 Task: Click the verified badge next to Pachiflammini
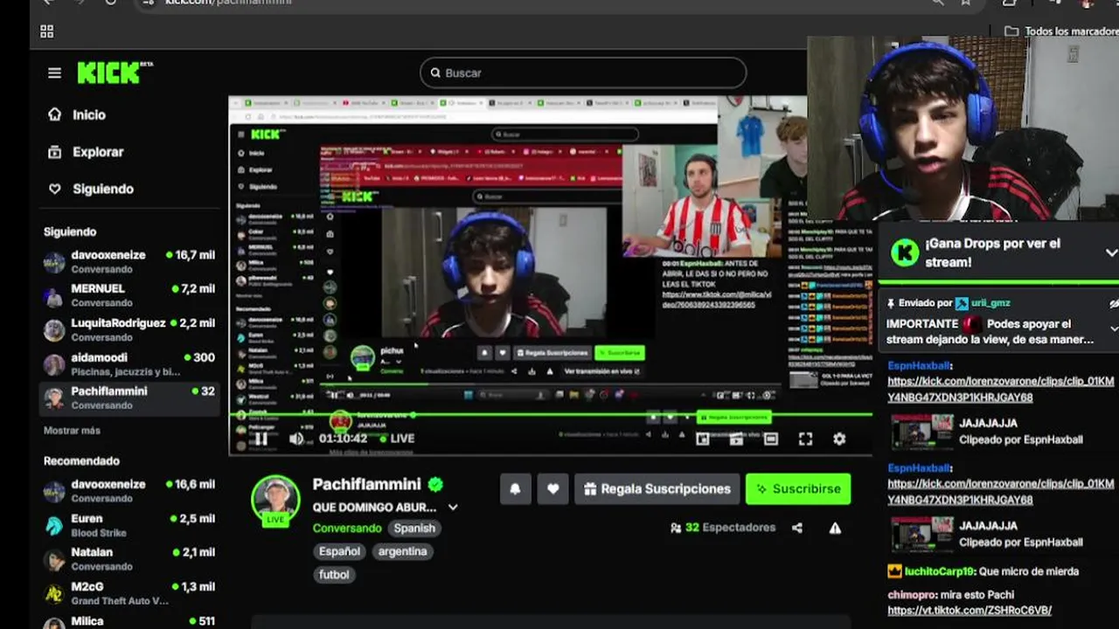pos(435,484)
